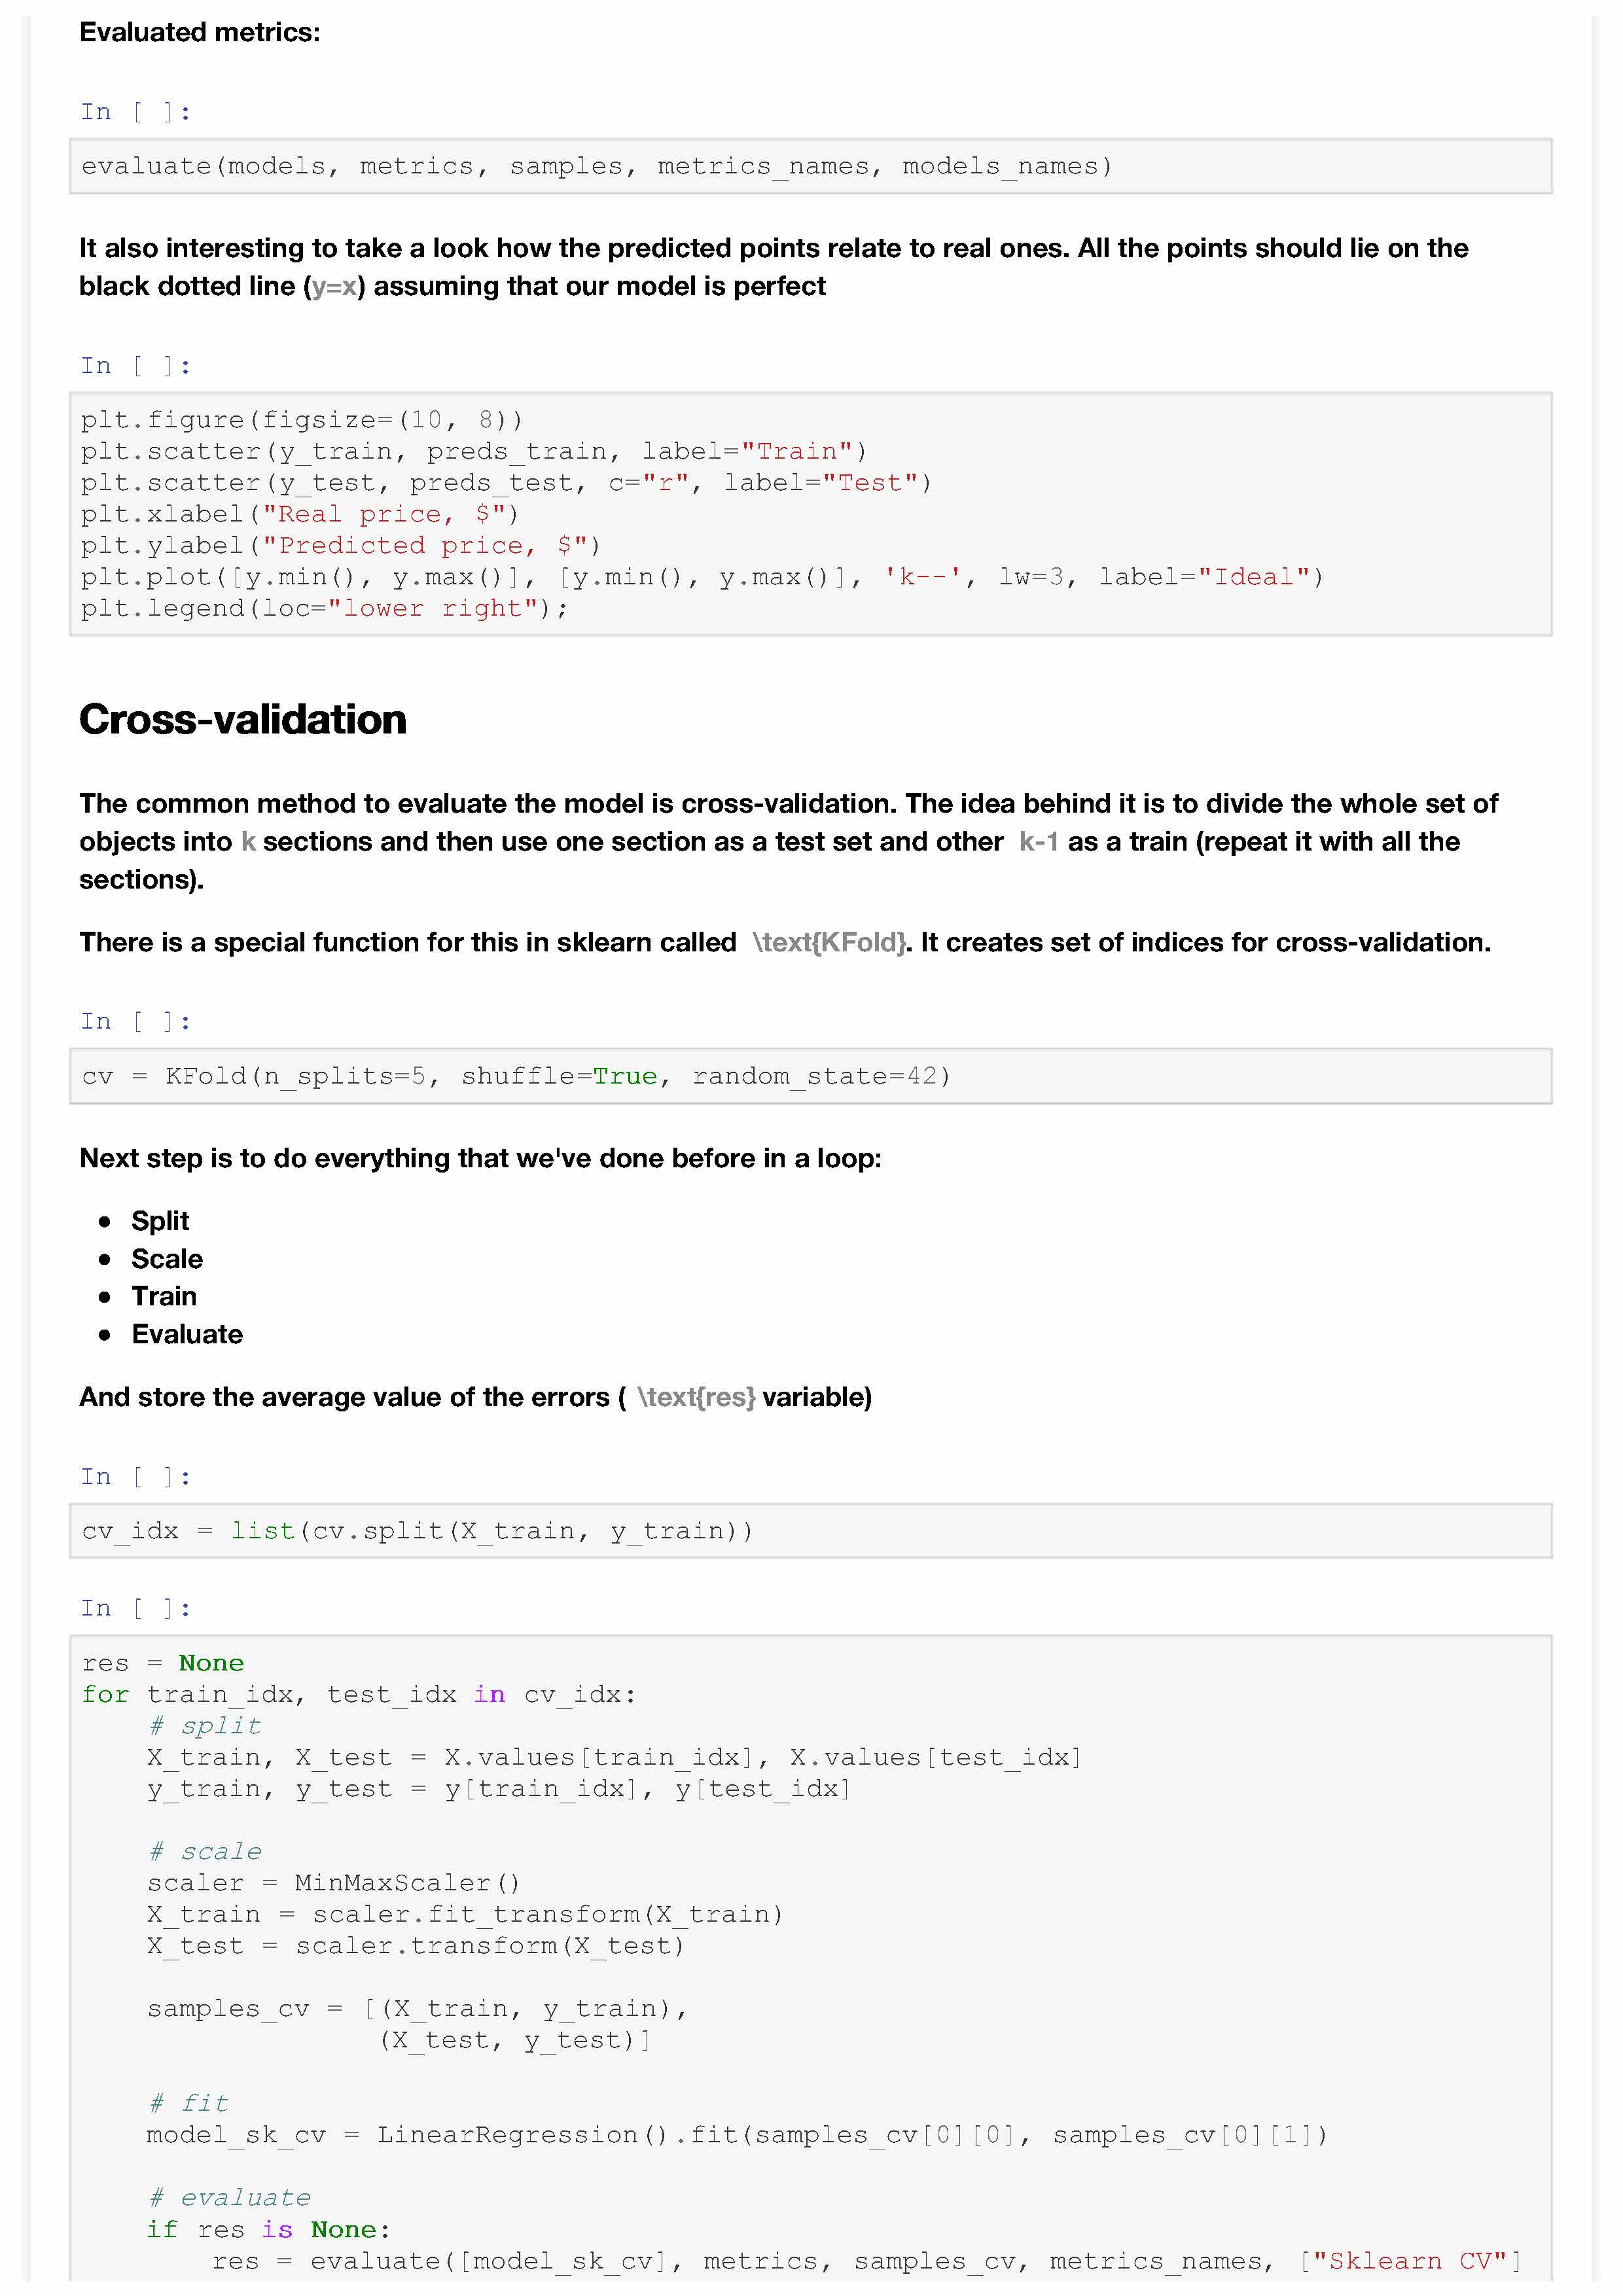Click the '# evaluate' comment in code
The width and height of the screenshot is (1623, 2296).
(230, 2198)
